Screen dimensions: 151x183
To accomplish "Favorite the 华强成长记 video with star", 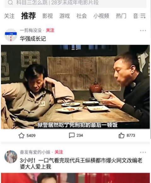I will pos(21,135).
